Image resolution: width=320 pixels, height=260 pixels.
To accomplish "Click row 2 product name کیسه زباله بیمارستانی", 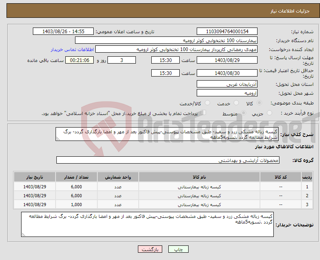I will click(x=199, y=196).
